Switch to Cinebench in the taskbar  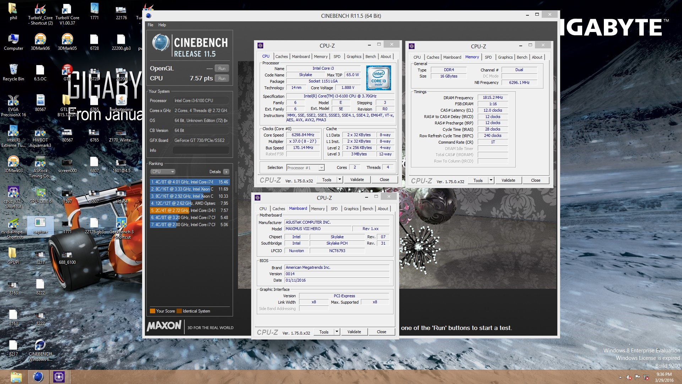click(x=38, y=377)
